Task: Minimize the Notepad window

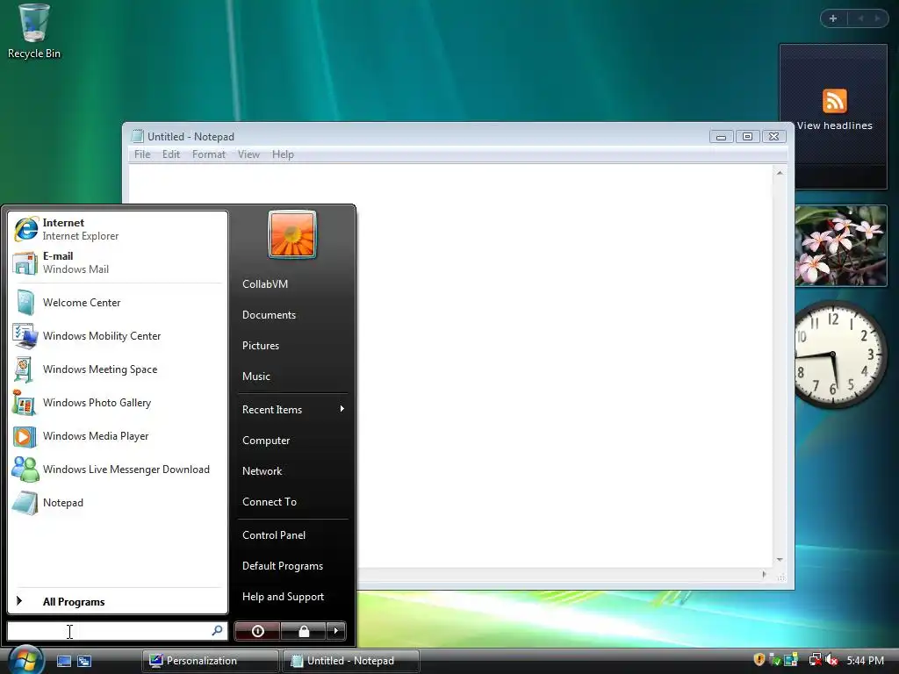Action: 722,136
